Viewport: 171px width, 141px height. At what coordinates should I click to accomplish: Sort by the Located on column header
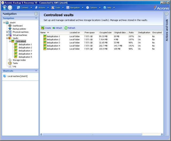coord(77,32)
